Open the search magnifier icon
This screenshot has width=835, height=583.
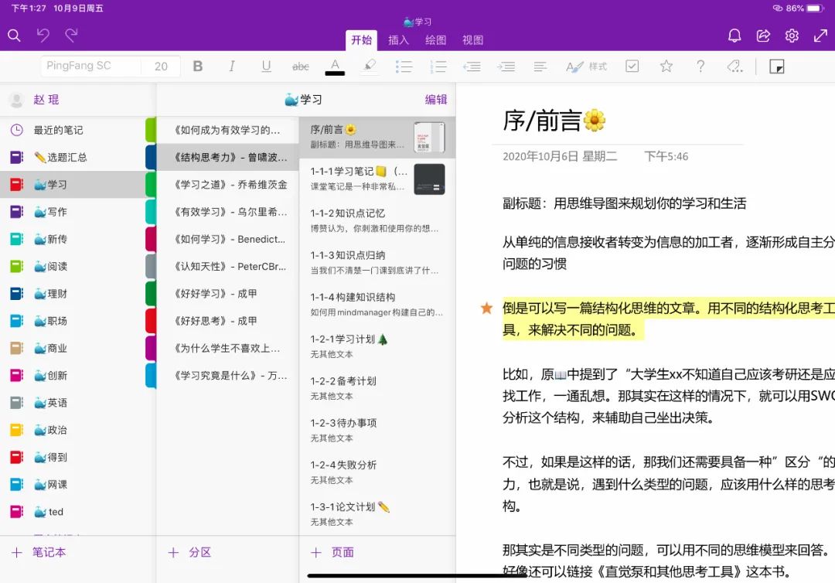[x=15, y=36]
